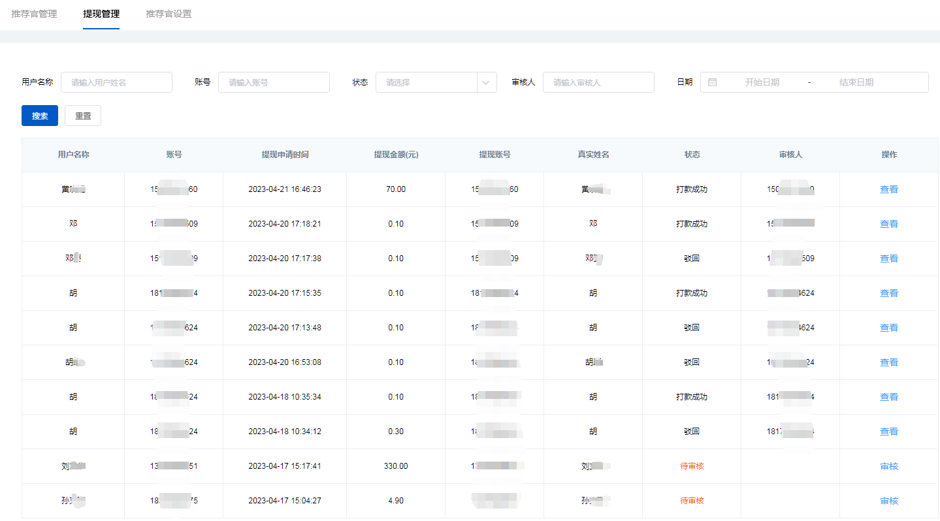Select the 2023-04-17 15:17:41 timestamp cell
The image size is (940, 521).
tap(285, 466)
